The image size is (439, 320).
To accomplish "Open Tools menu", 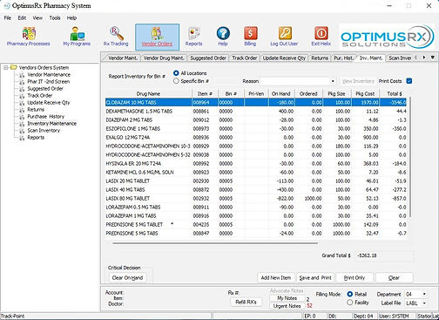I will [55, 18].
